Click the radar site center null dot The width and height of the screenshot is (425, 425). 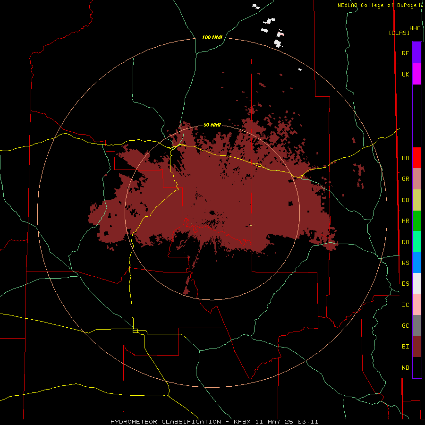(x=212, y=212)
